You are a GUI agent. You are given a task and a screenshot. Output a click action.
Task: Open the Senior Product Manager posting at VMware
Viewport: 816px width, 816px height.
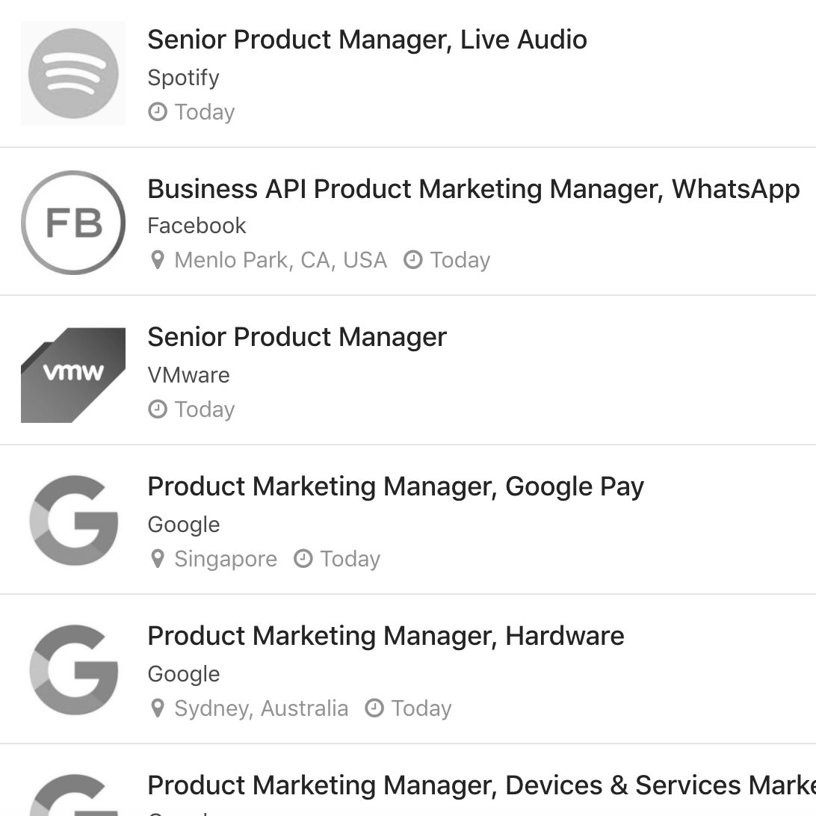[x=296, y=337]
